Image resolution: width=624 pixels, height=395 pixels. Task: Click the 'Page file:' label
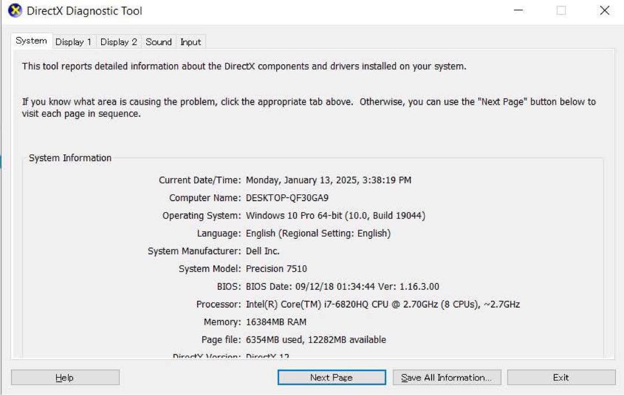click(x=221, y=340)
